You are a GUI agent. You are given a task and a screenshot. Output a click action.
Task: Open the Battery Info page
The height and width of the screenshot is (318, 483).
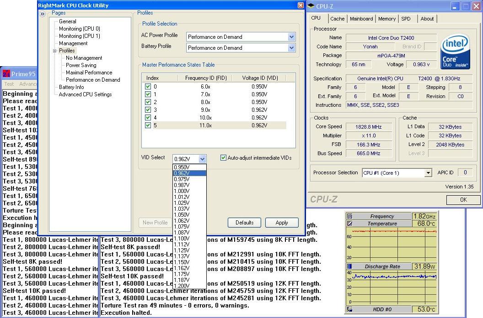coord(71,87)
